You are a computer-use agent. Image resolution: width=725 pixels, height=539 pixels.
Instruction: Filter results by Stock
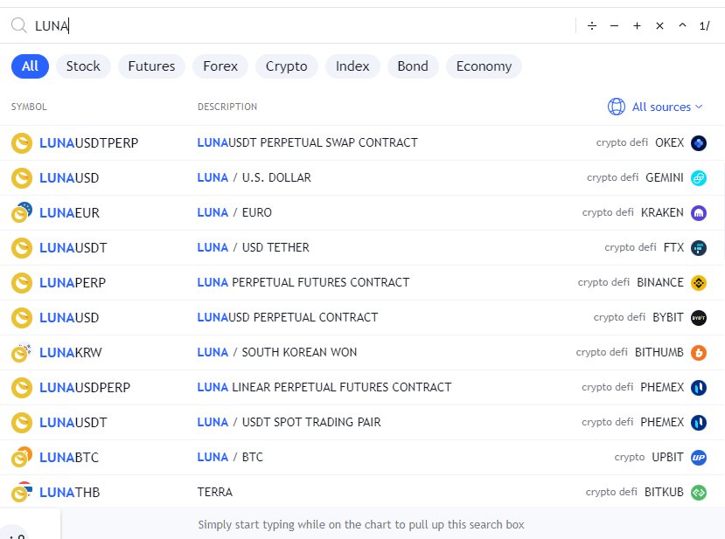click(83, 66)
